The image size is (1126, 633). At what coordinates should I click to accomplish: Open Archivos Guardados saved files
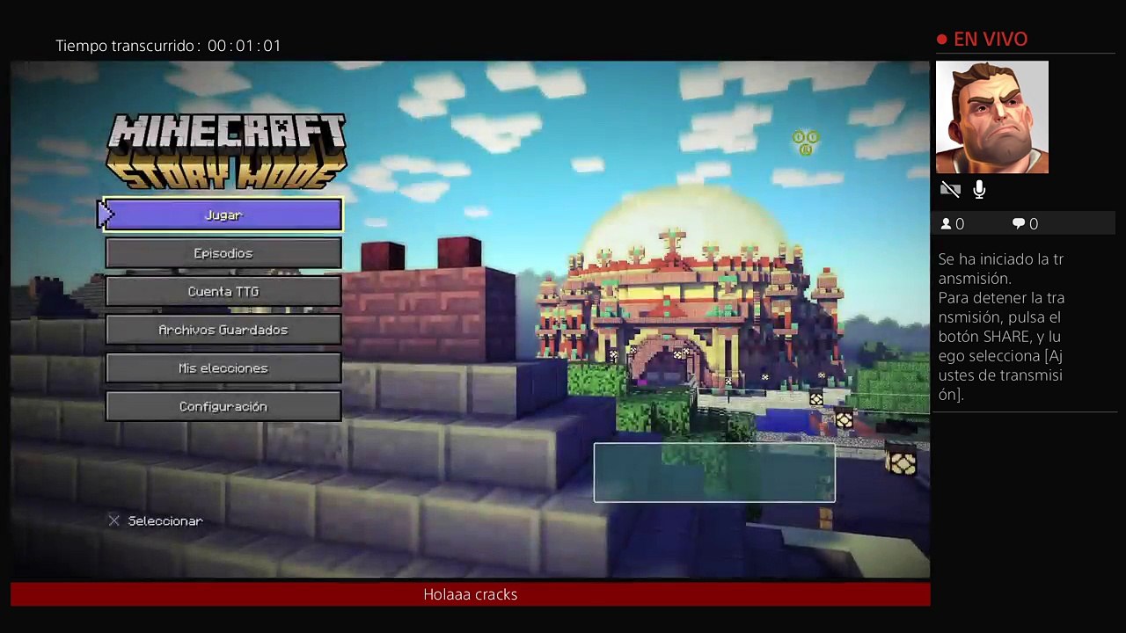pyautogui.click(x=223, y=330)
